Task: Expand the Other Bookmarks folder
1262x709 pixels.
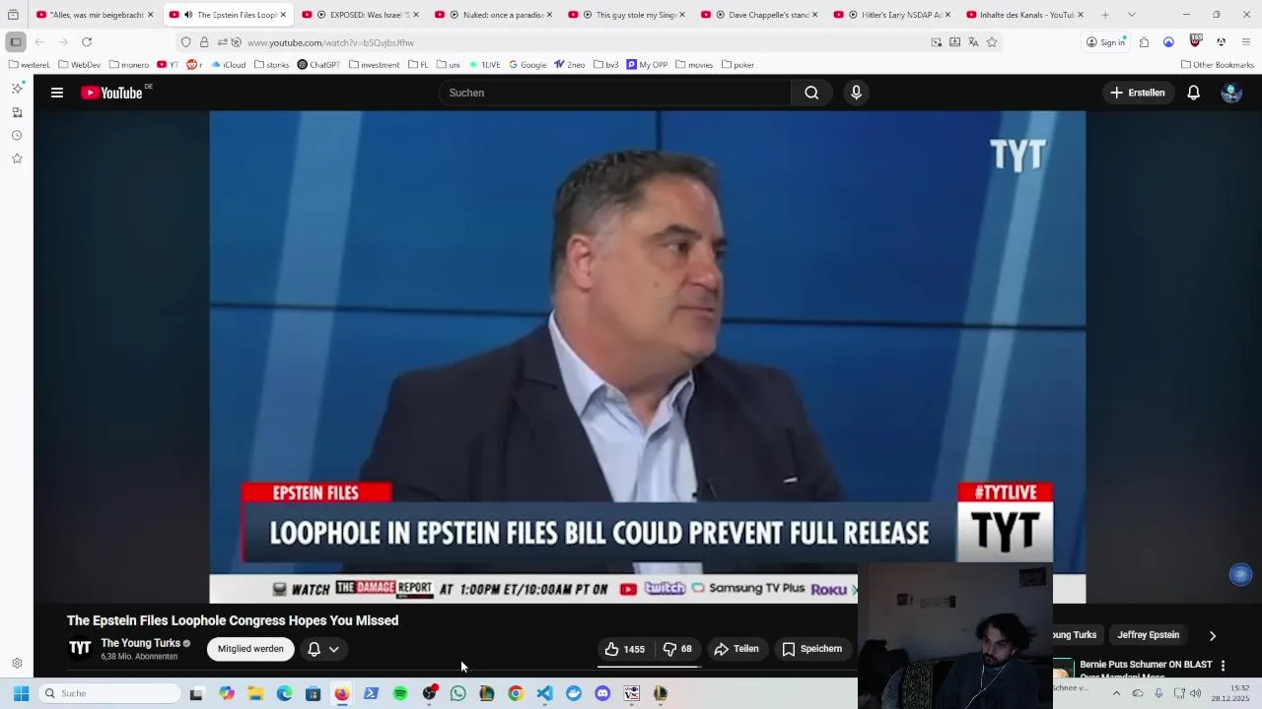Action: [x=1217, y=65]
